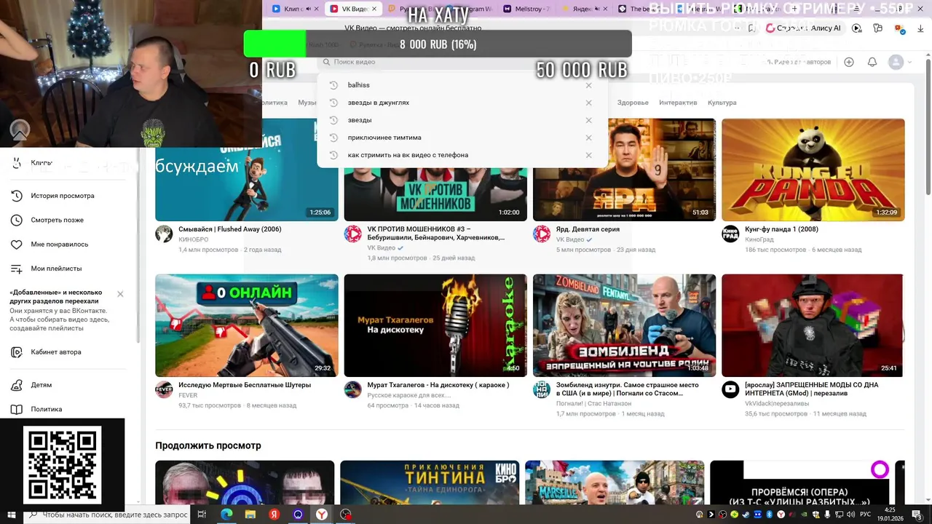Dismiss the «Добавленные» relocation notice
932x524 pixels.
120,294
